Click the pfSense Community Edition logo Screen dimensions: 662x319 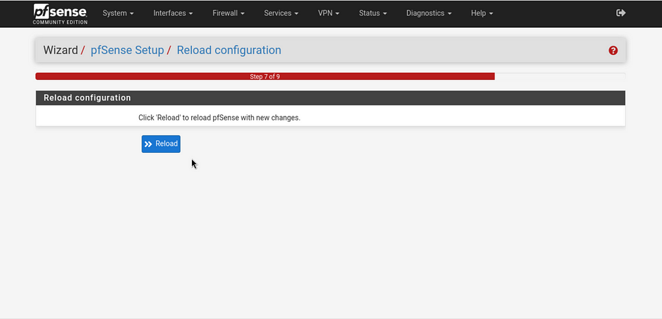pyautogui.click(x=60, y=14)
